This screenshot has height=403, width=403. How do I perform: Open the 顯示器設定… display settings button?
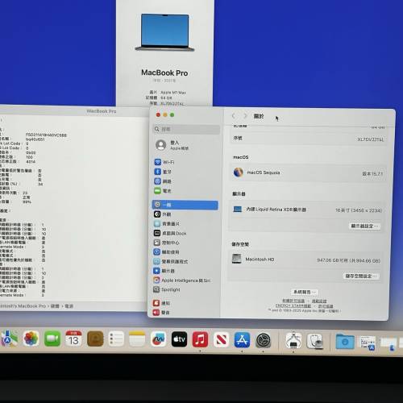[x=364, y=226]
